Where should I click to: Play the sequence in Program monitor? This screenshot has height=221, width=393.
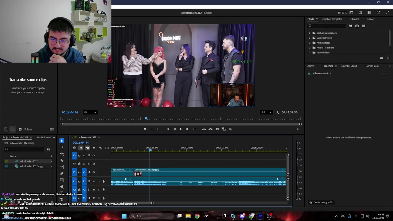[x=181, y=129]
